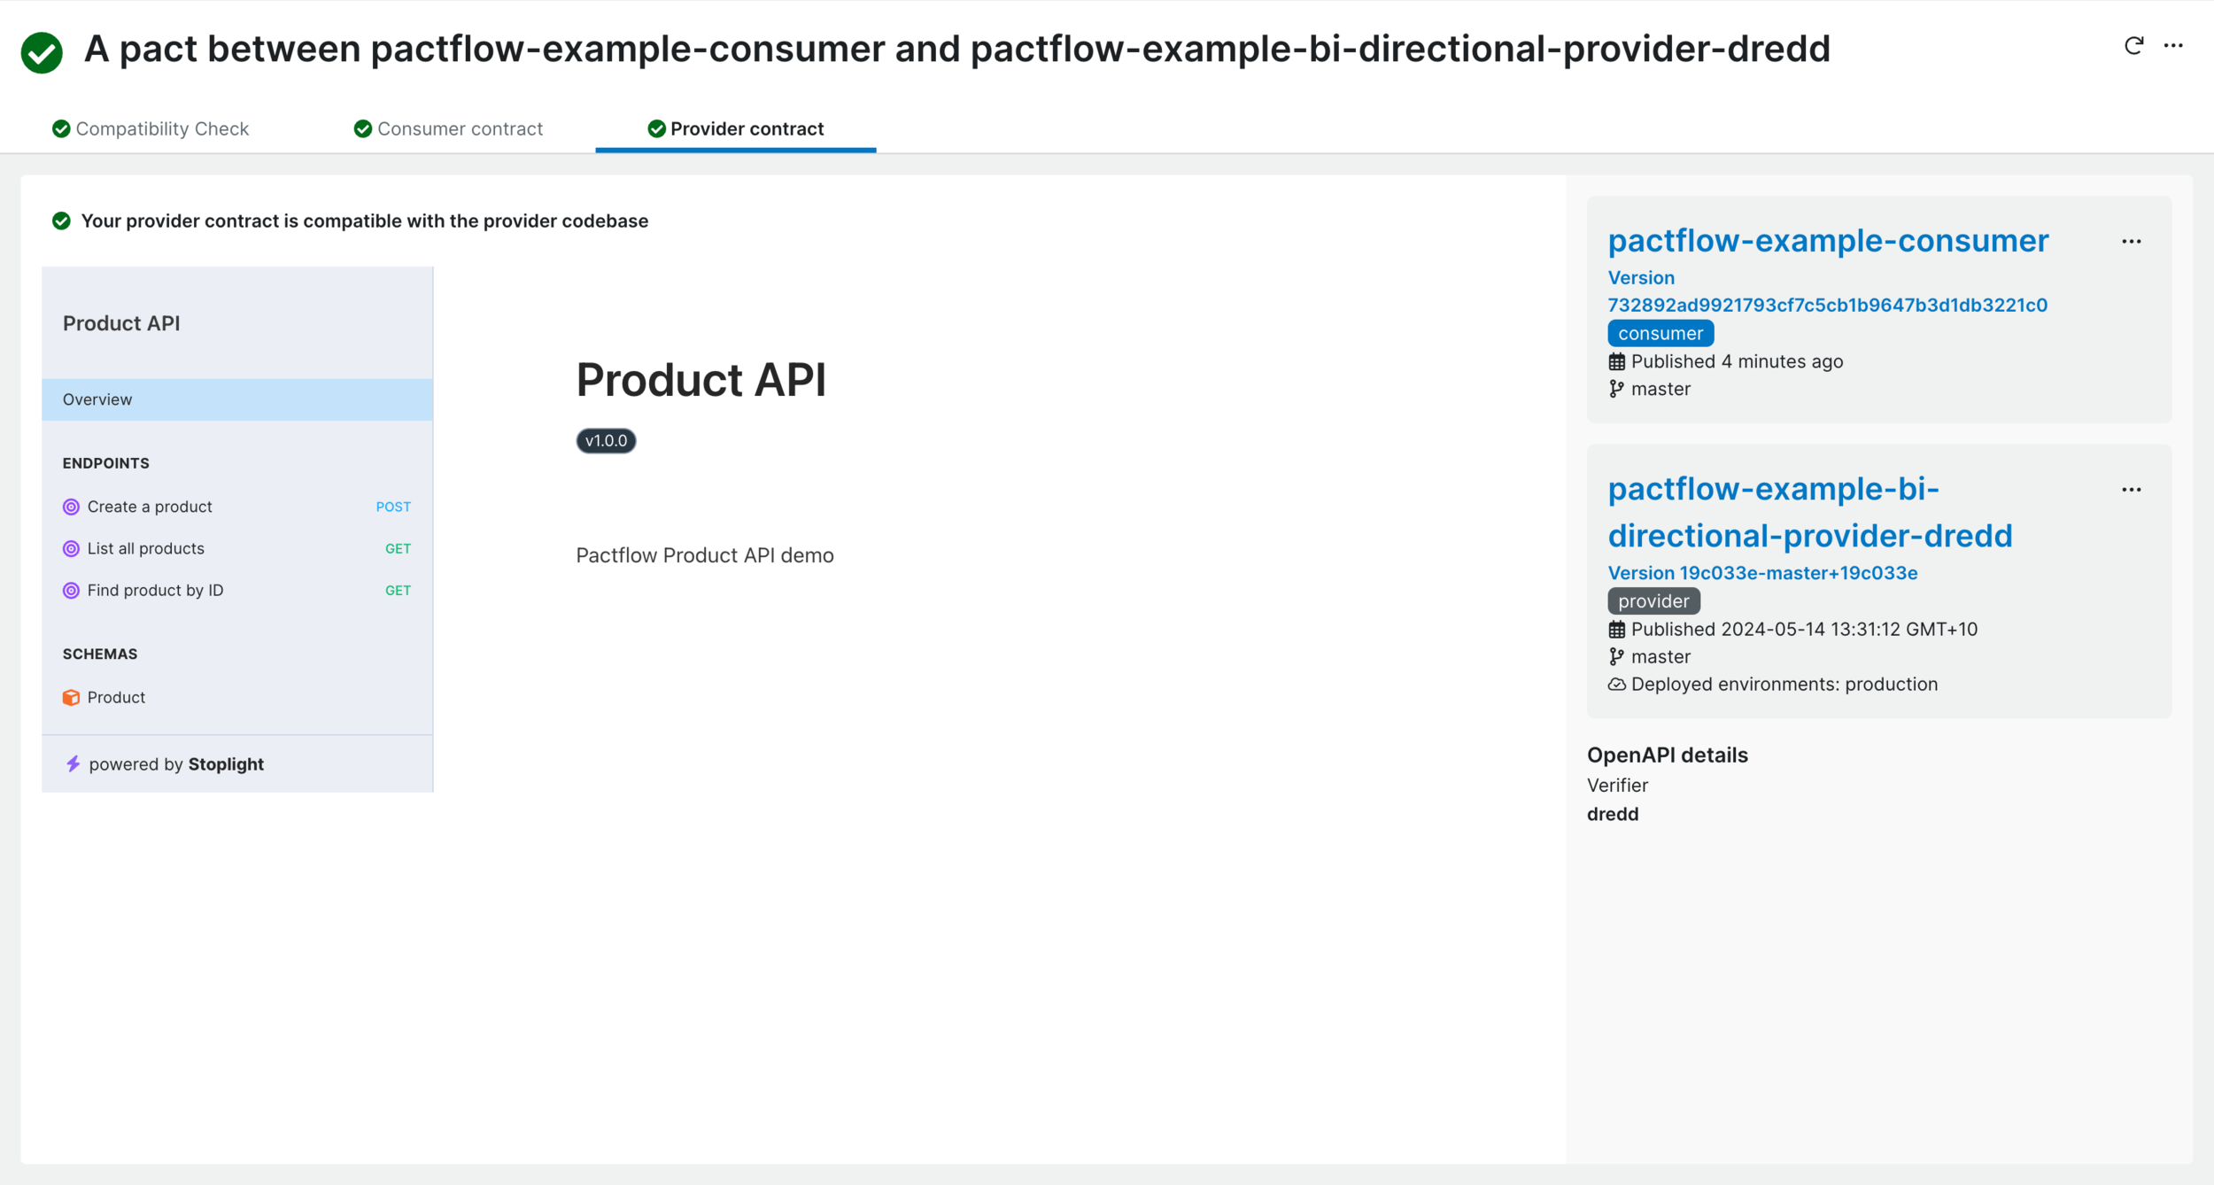Open the Version 19c033e-master+19c033e link
2214x1185 pixels.
pos(1763,572)
